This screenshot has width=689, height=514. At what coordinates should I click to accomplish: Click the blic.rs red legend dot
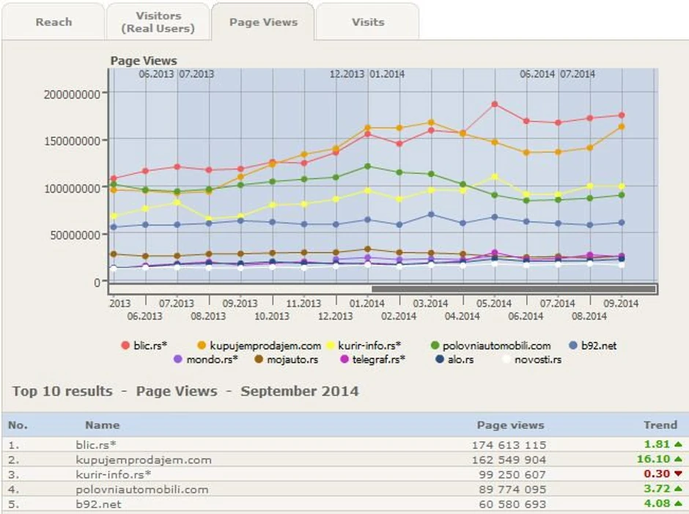click(x=125, y=345)
